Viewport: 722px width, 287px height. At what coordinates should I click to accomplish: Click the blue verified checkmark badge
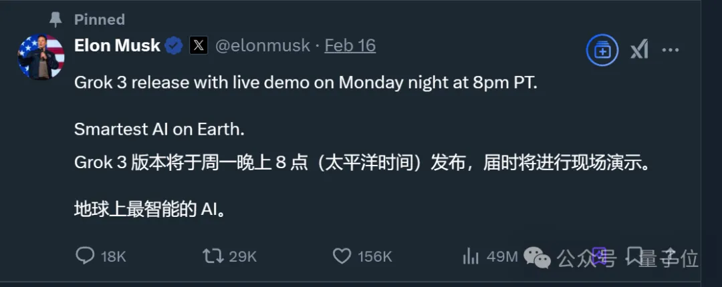coord(174,45)
